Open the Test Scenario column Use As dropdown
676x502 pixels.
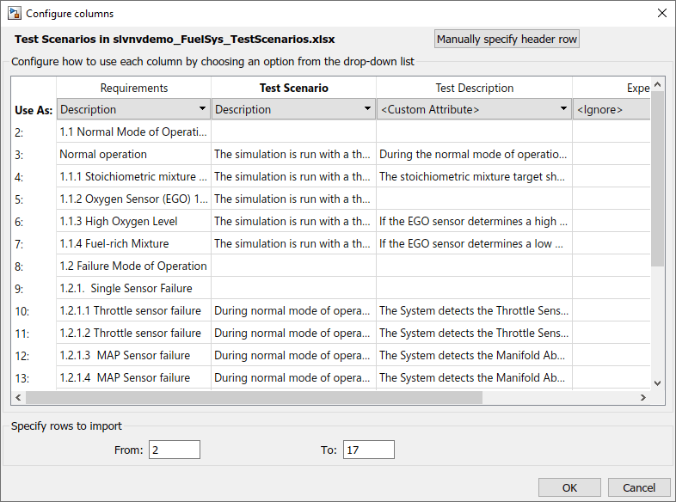point(293,109)
